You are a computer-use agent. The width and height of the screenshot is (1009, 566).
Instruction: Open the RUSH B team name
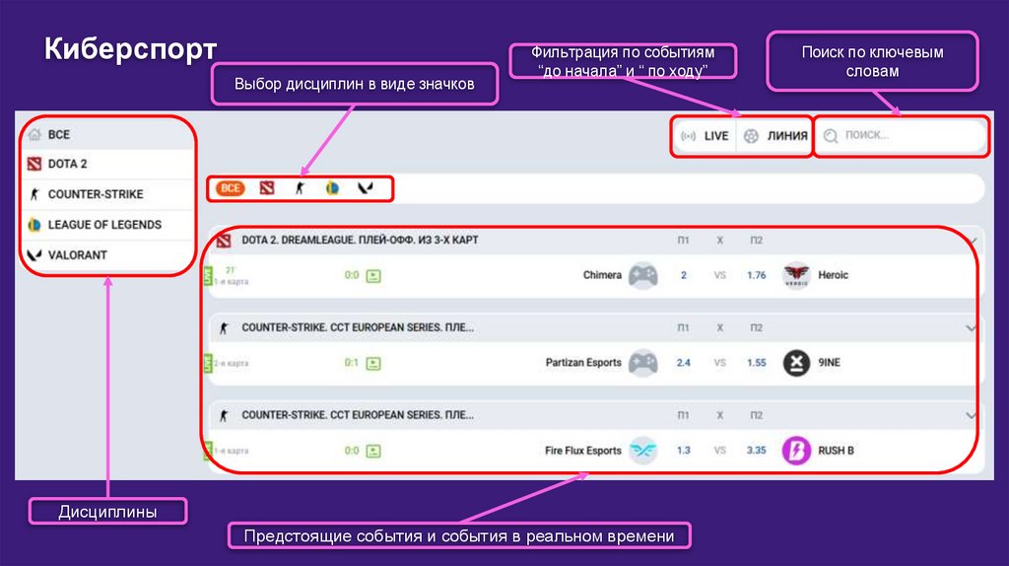(836, 451)
